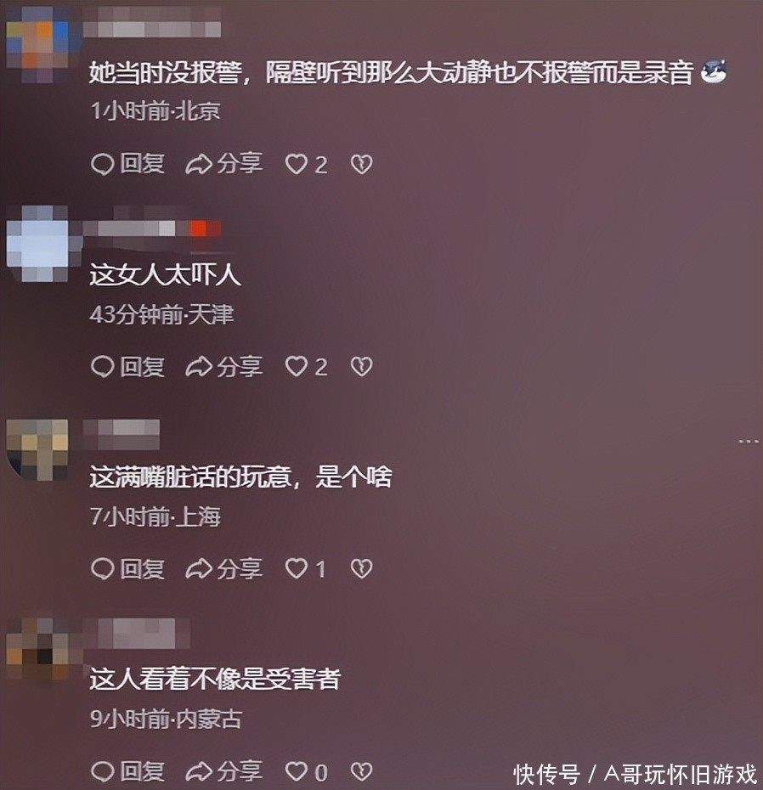The image size is (763, 790).
Task: Dislike the comment posted from 北京
Action: coord(361,164)
